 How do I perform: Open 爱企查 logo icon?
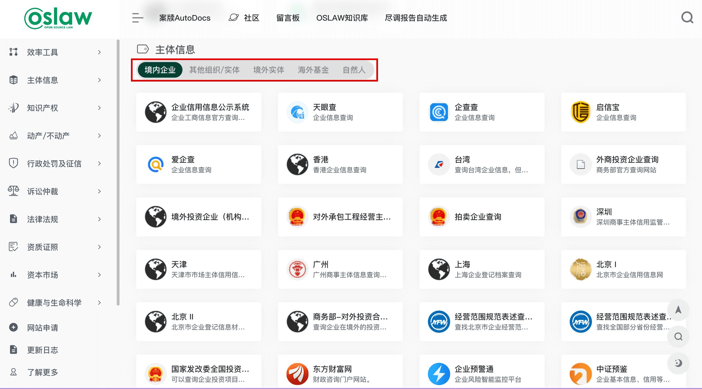point(155,164)
